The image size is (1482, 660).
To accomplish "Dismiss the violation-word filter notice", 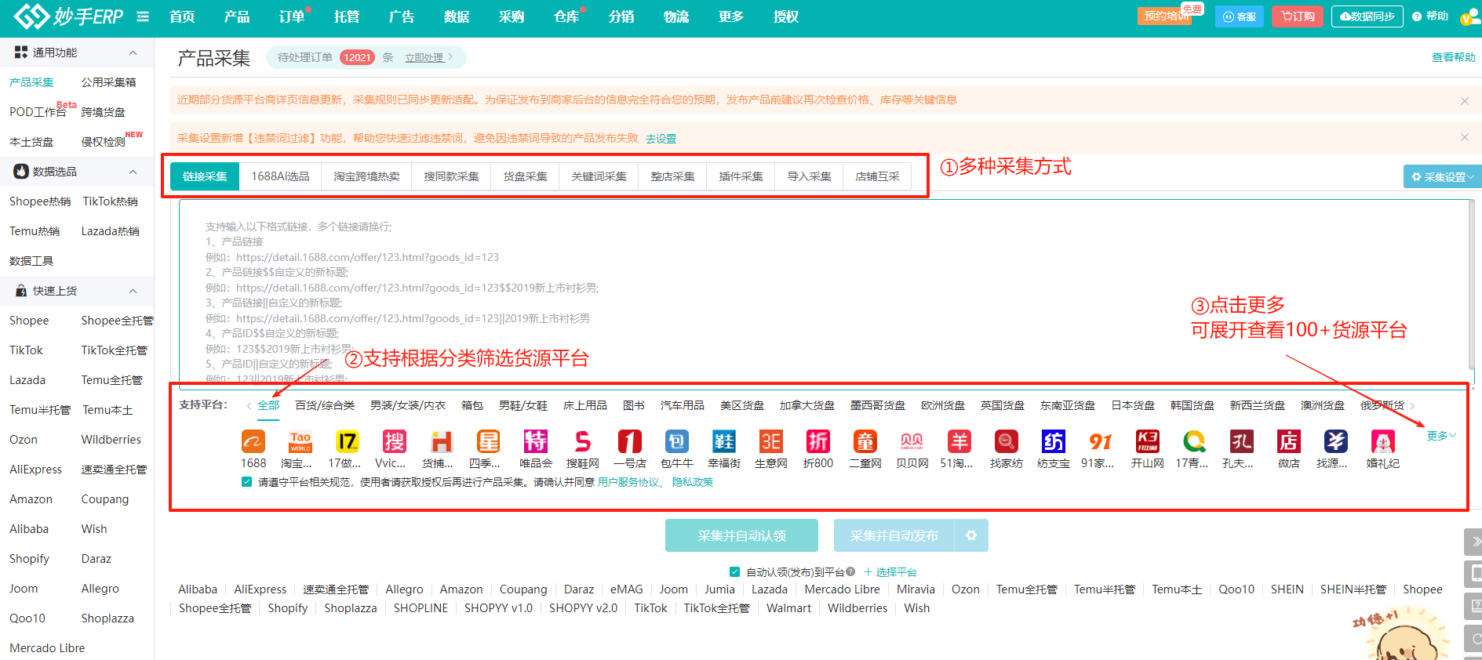I will click(1464, 137).
